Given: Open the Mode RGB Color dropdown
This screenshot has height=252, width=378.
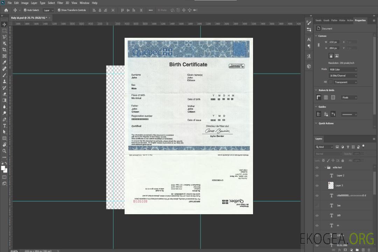Looking at the screenshot, I should coord(343,69).
